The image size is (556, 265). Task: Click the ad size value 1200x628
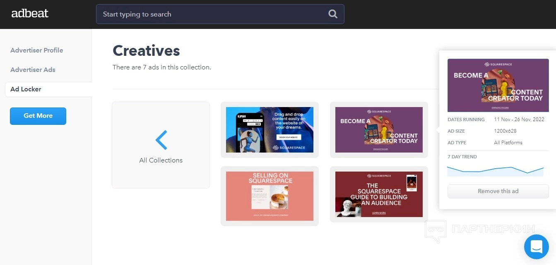(x=505, y=131)
